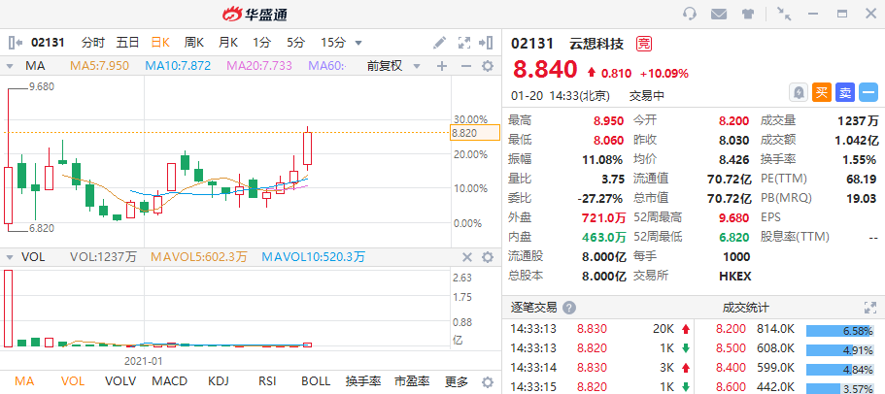Select the MACD indicator
The width and height of the screenshot is (885, 394).
pos(169,381)
